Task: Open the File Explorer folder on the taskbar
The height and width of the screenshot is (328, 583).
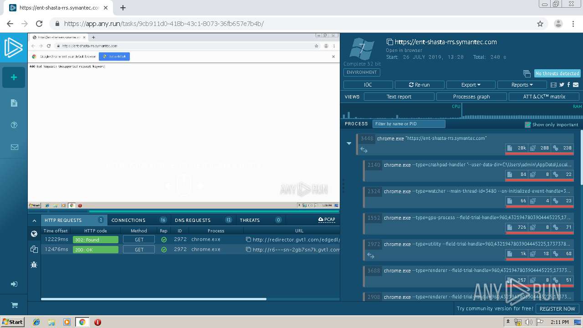Action: (51, 322)
